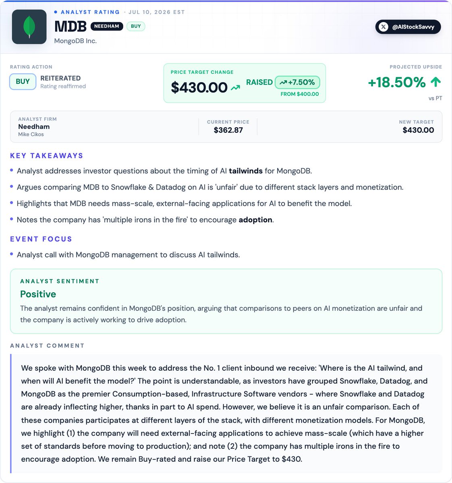Open the @AIStockSavvy handle button
This screenshot has height=483, width=452.
click(408, 27)
